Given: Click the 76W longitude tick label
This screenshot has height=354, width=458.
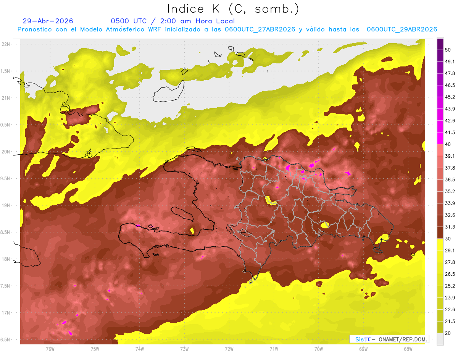Looking at the screenshot, I should 50,349.
